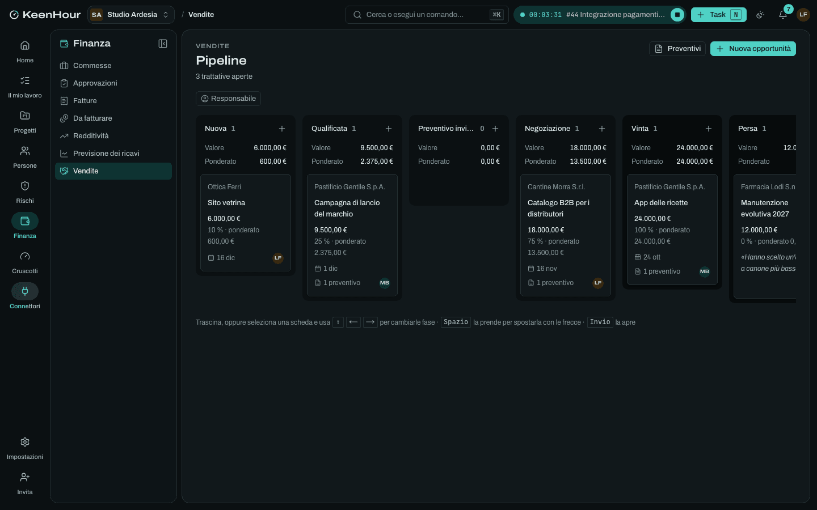Add card to Negoziazione column
This screenshot has width=817, height=510.
tap(602, 129)
